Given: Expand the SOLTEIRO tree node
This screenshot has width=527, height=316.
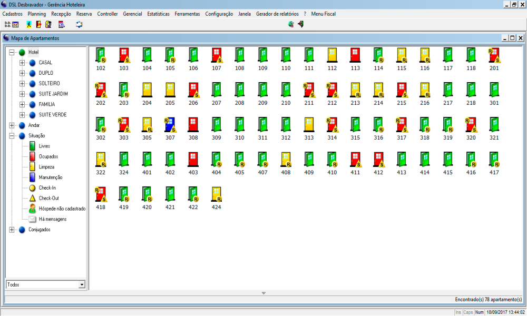Looking at the screenshot, I should (x=22, y=84).
